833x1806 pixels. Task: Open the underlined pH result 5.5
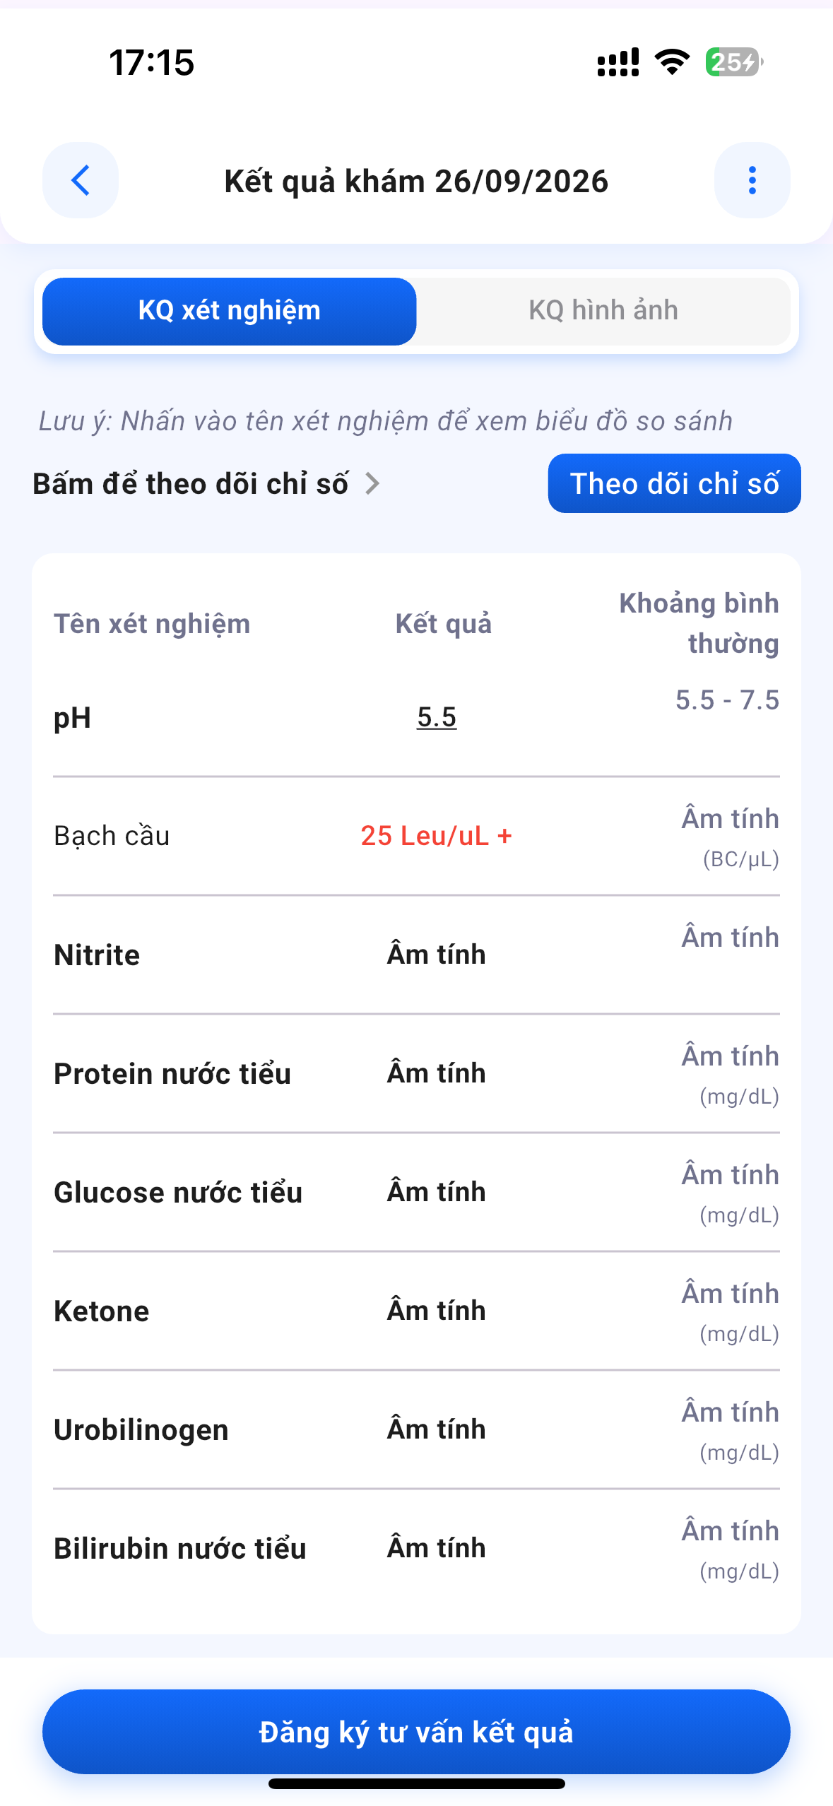437,717
